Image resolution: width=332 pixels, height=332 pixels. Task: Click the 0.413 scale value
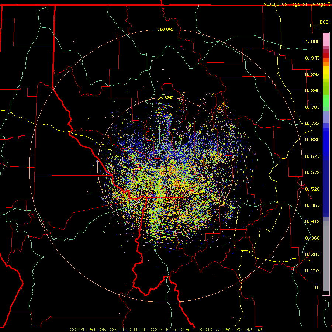(x=312, y=222)
